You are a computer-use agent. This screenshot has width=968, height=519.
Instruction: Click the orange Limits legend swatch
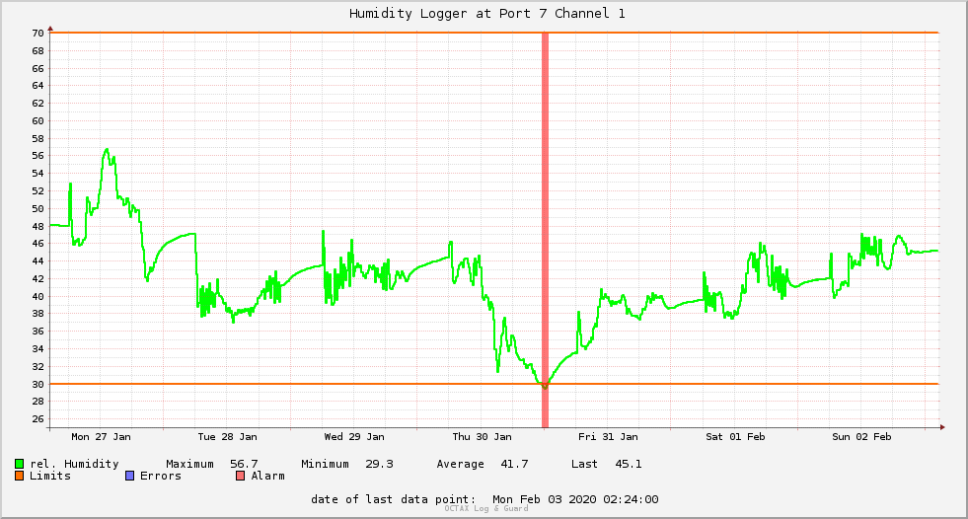(19, 476)
